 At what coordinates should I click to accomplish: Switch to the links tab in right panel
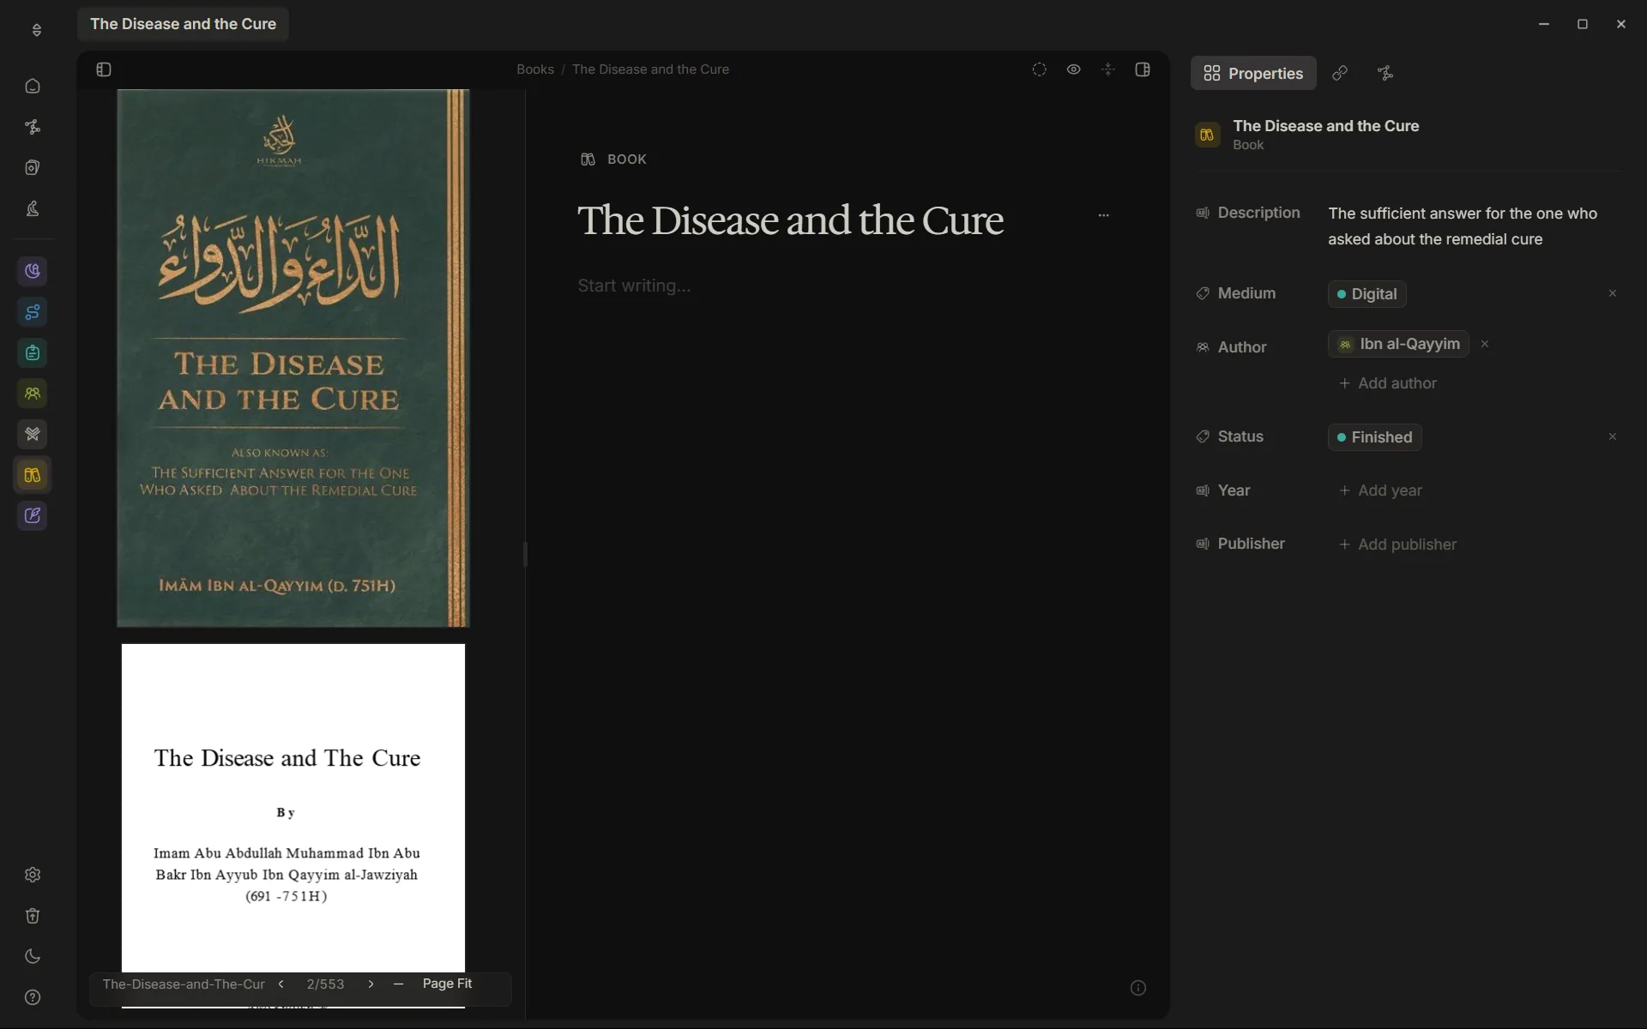[1340, 74]
